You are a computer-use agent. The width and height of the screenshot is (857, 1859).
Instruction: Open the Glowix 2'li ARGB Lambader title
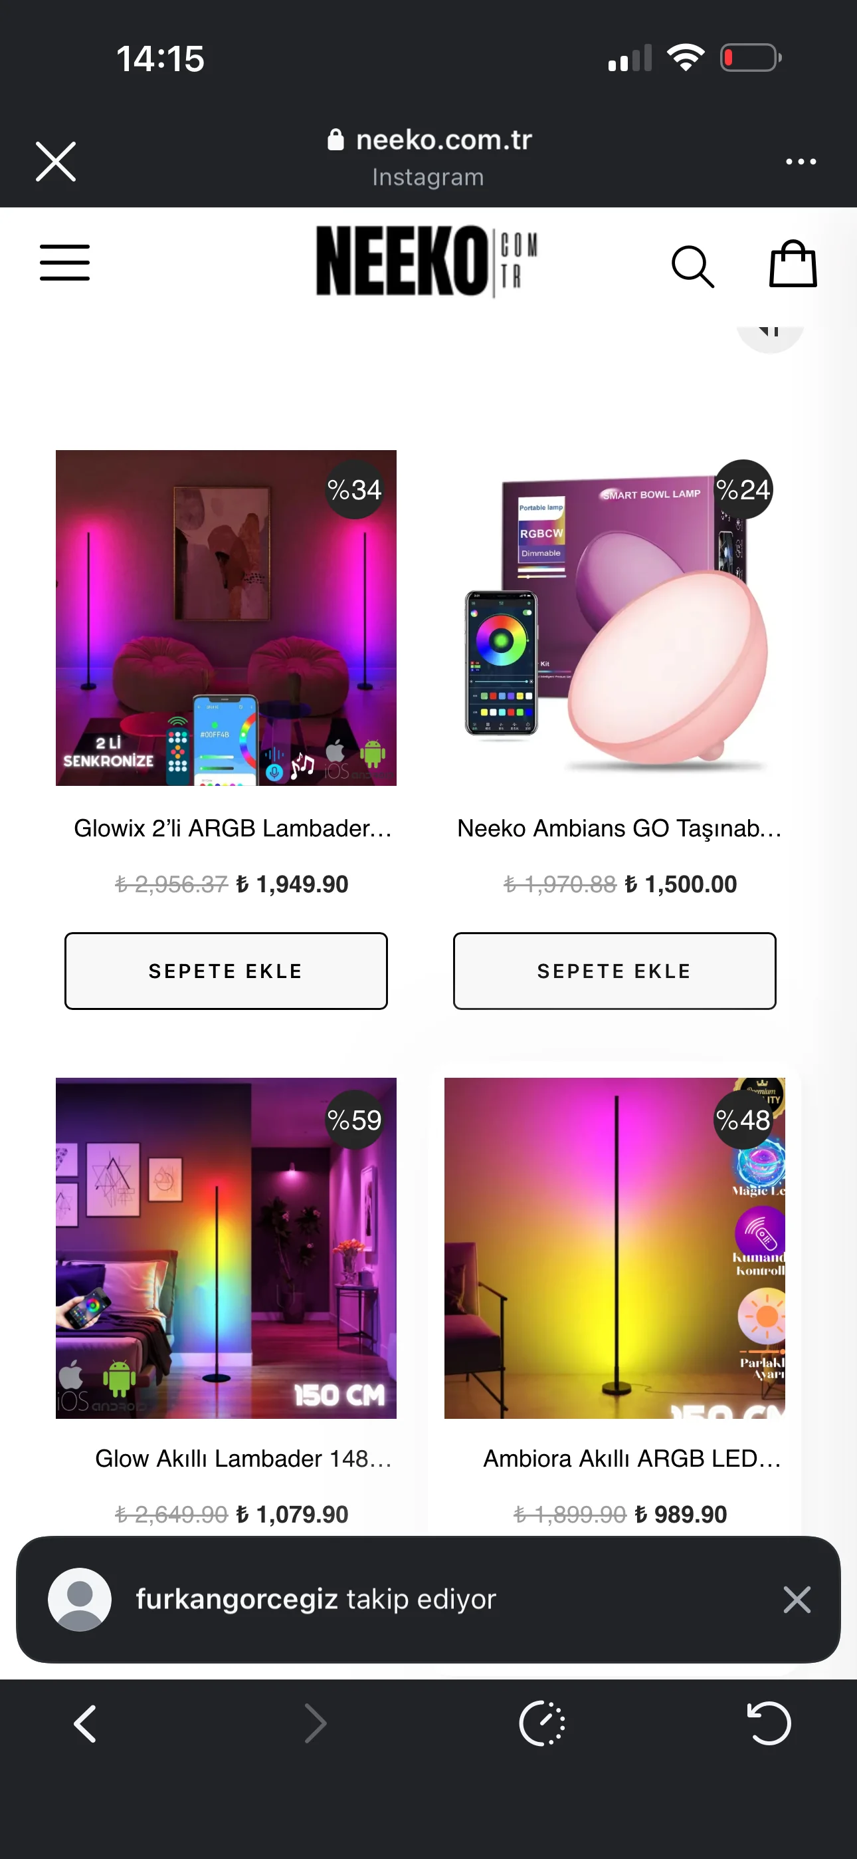pyautogui.click(x=233, y=828)
